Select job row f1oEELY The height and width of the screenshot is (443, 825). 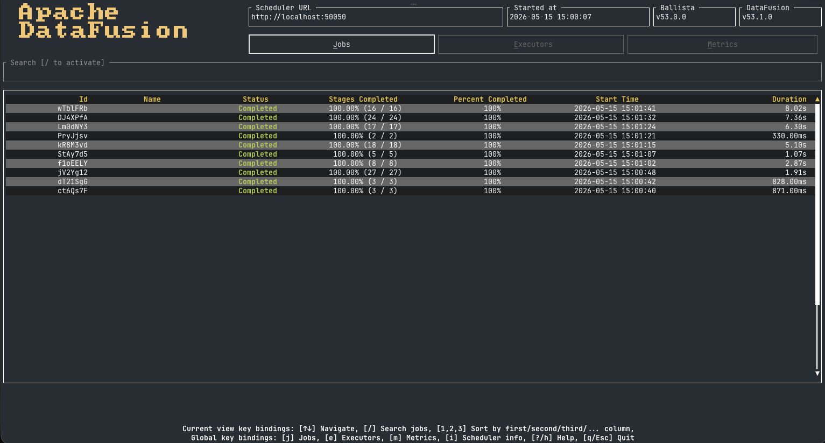click(410, 163)
